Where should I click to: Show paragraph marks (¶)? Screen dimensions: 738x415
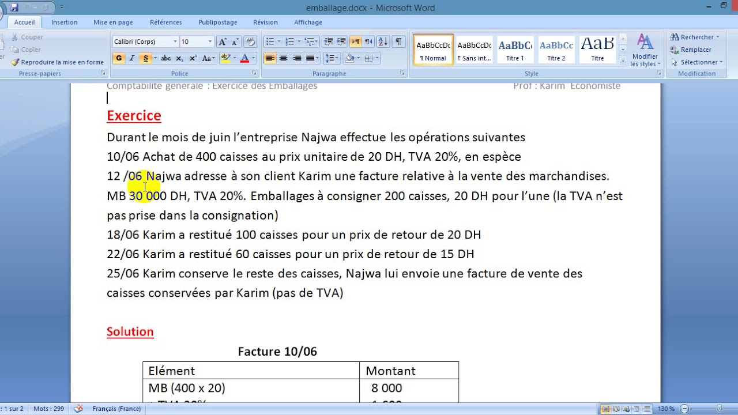(x=398, y=41)
